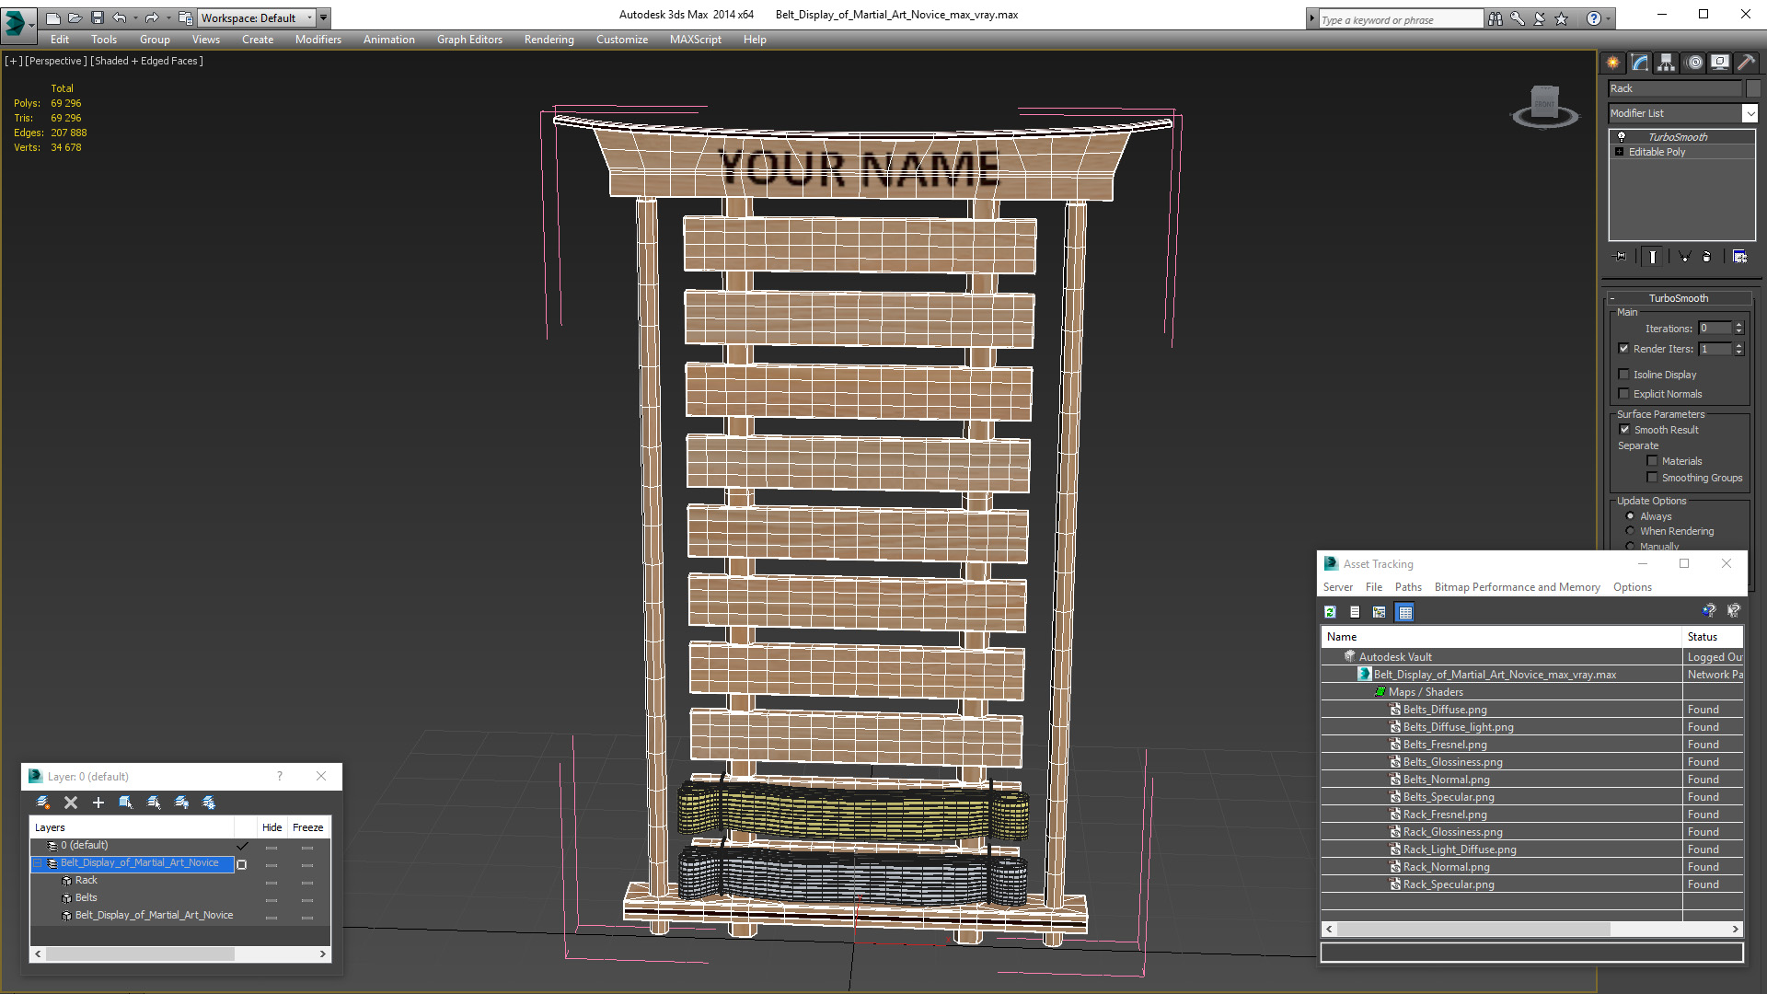1767x994 pixels.
Task: Click the Create New Layer icon
Action: 42,803
